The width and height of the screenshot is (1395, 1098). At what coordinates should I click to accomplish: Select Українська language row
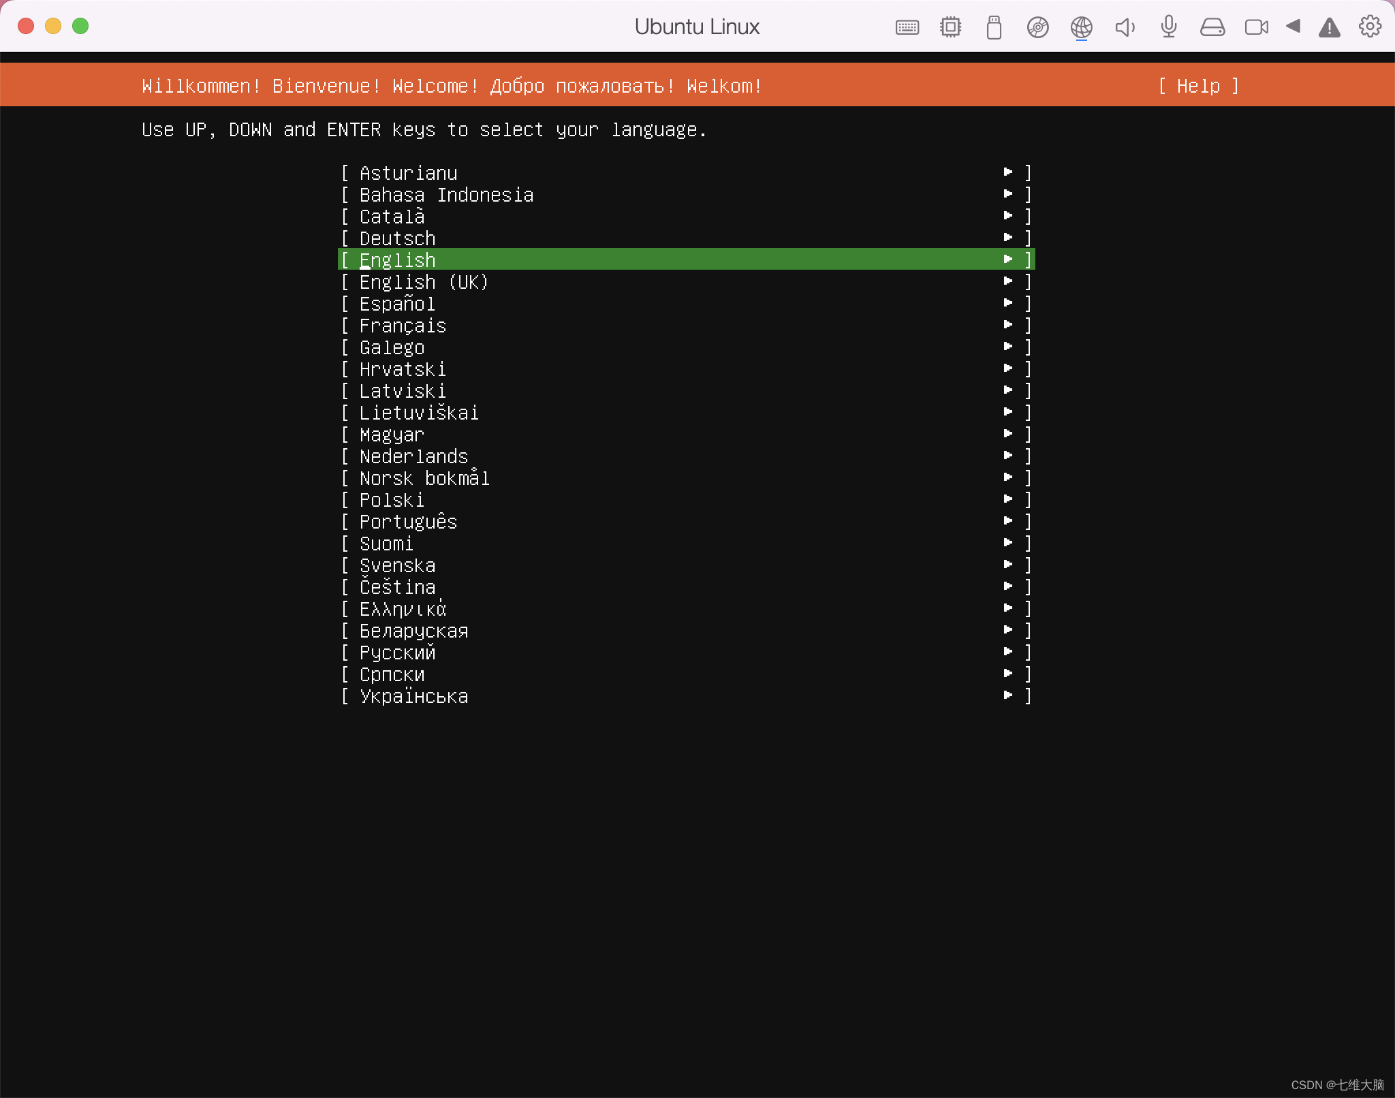687,695
